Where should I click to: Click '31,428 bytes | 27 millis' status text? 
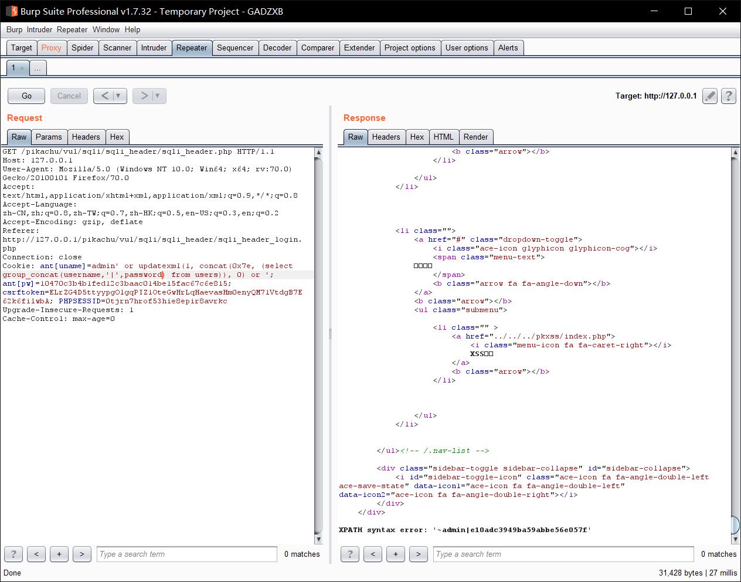coord(698,573)
